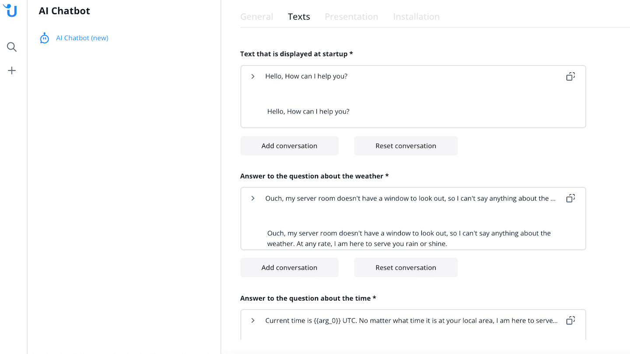Click into the weather answer text body
This screenshot has height=354, width=630.
[409, 238]
